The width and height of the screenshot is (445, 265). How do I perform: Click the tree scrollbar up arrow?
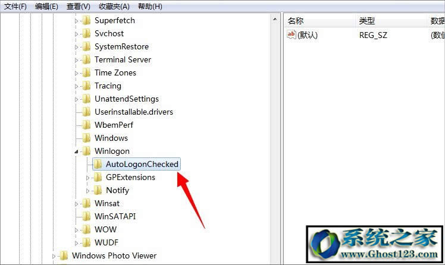(275, 19)
